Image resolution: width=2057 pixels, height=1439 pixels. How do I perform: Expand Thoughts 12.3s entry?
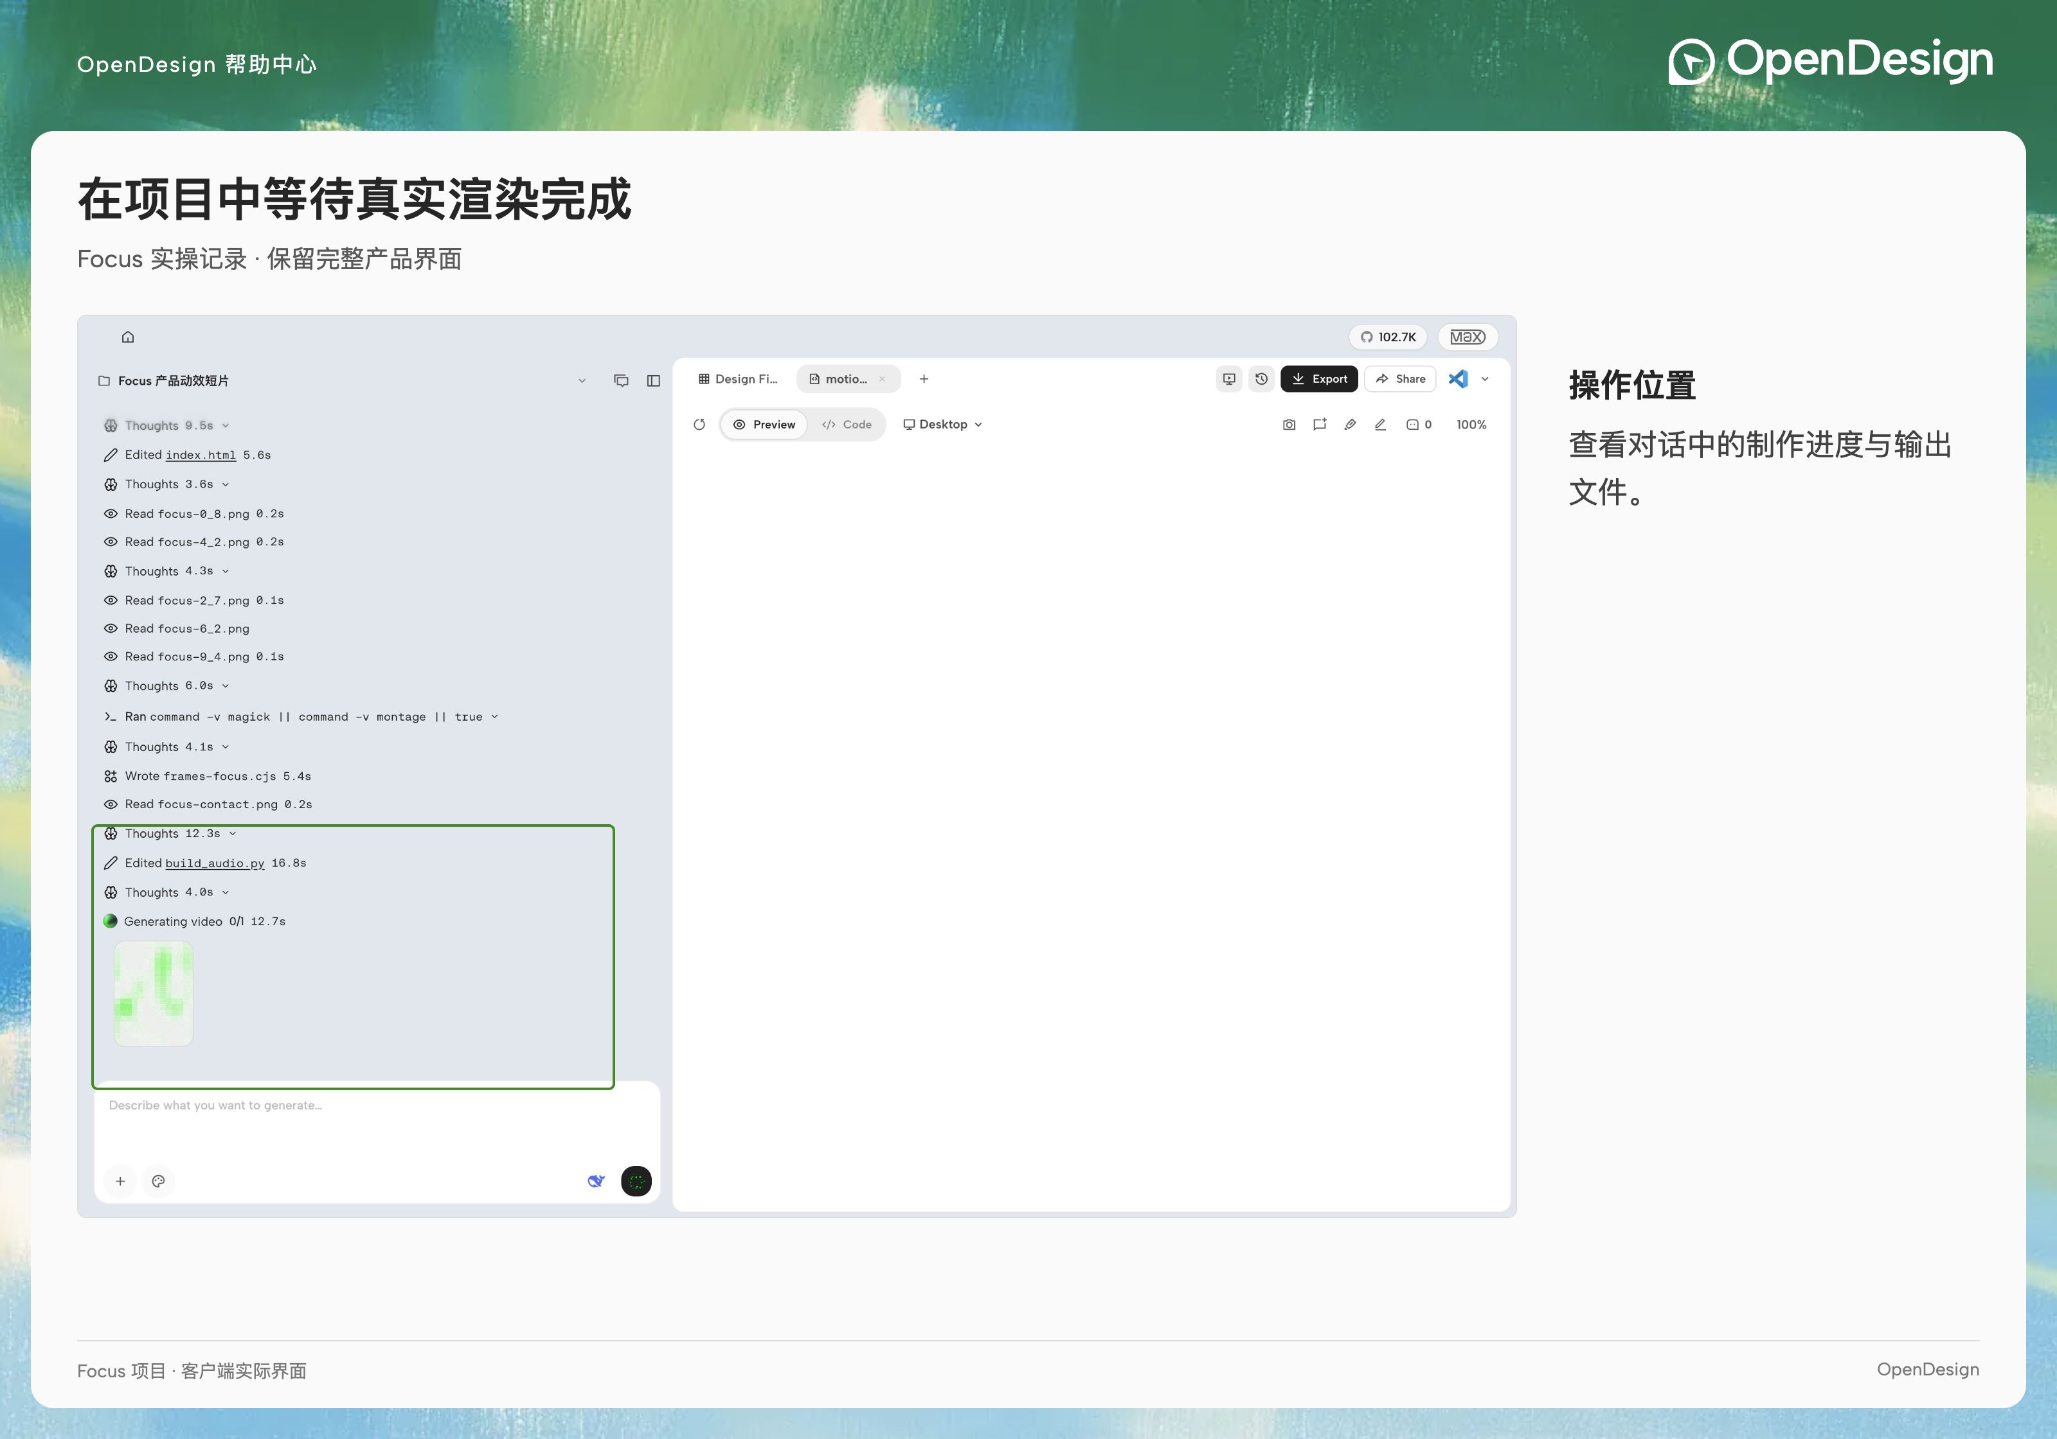tap(170, 834)
